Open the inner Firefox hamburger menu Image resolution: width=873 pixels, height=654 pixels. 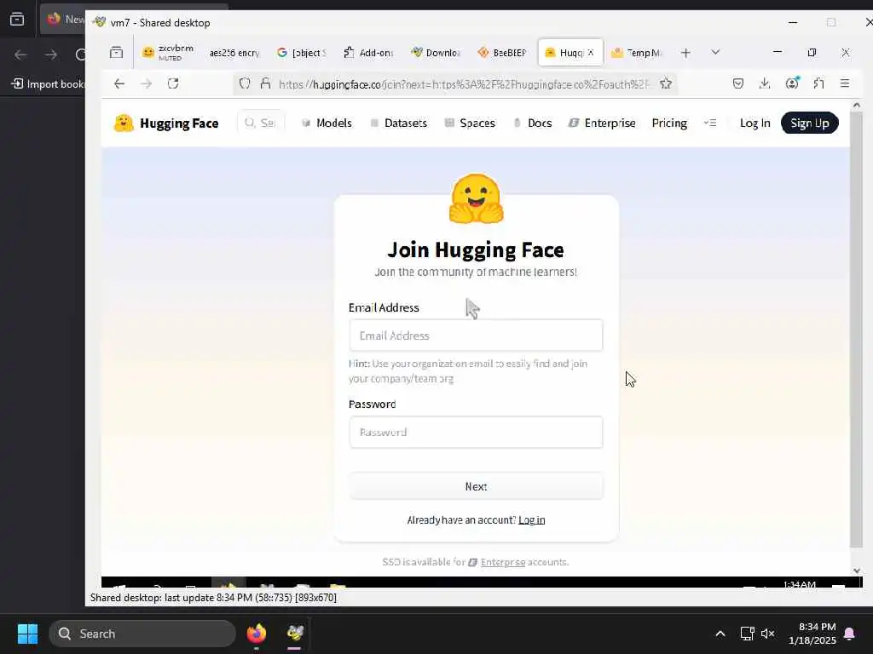[845, 84]
